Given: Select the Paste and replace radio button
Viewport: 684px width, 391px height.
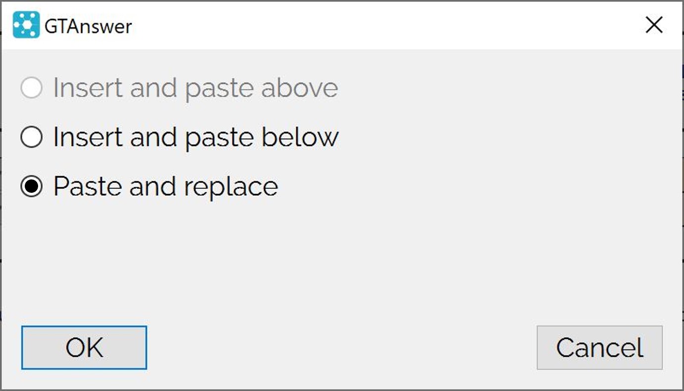Looking at the screenshot, I should pyautogui.click(x=31, y=186).
